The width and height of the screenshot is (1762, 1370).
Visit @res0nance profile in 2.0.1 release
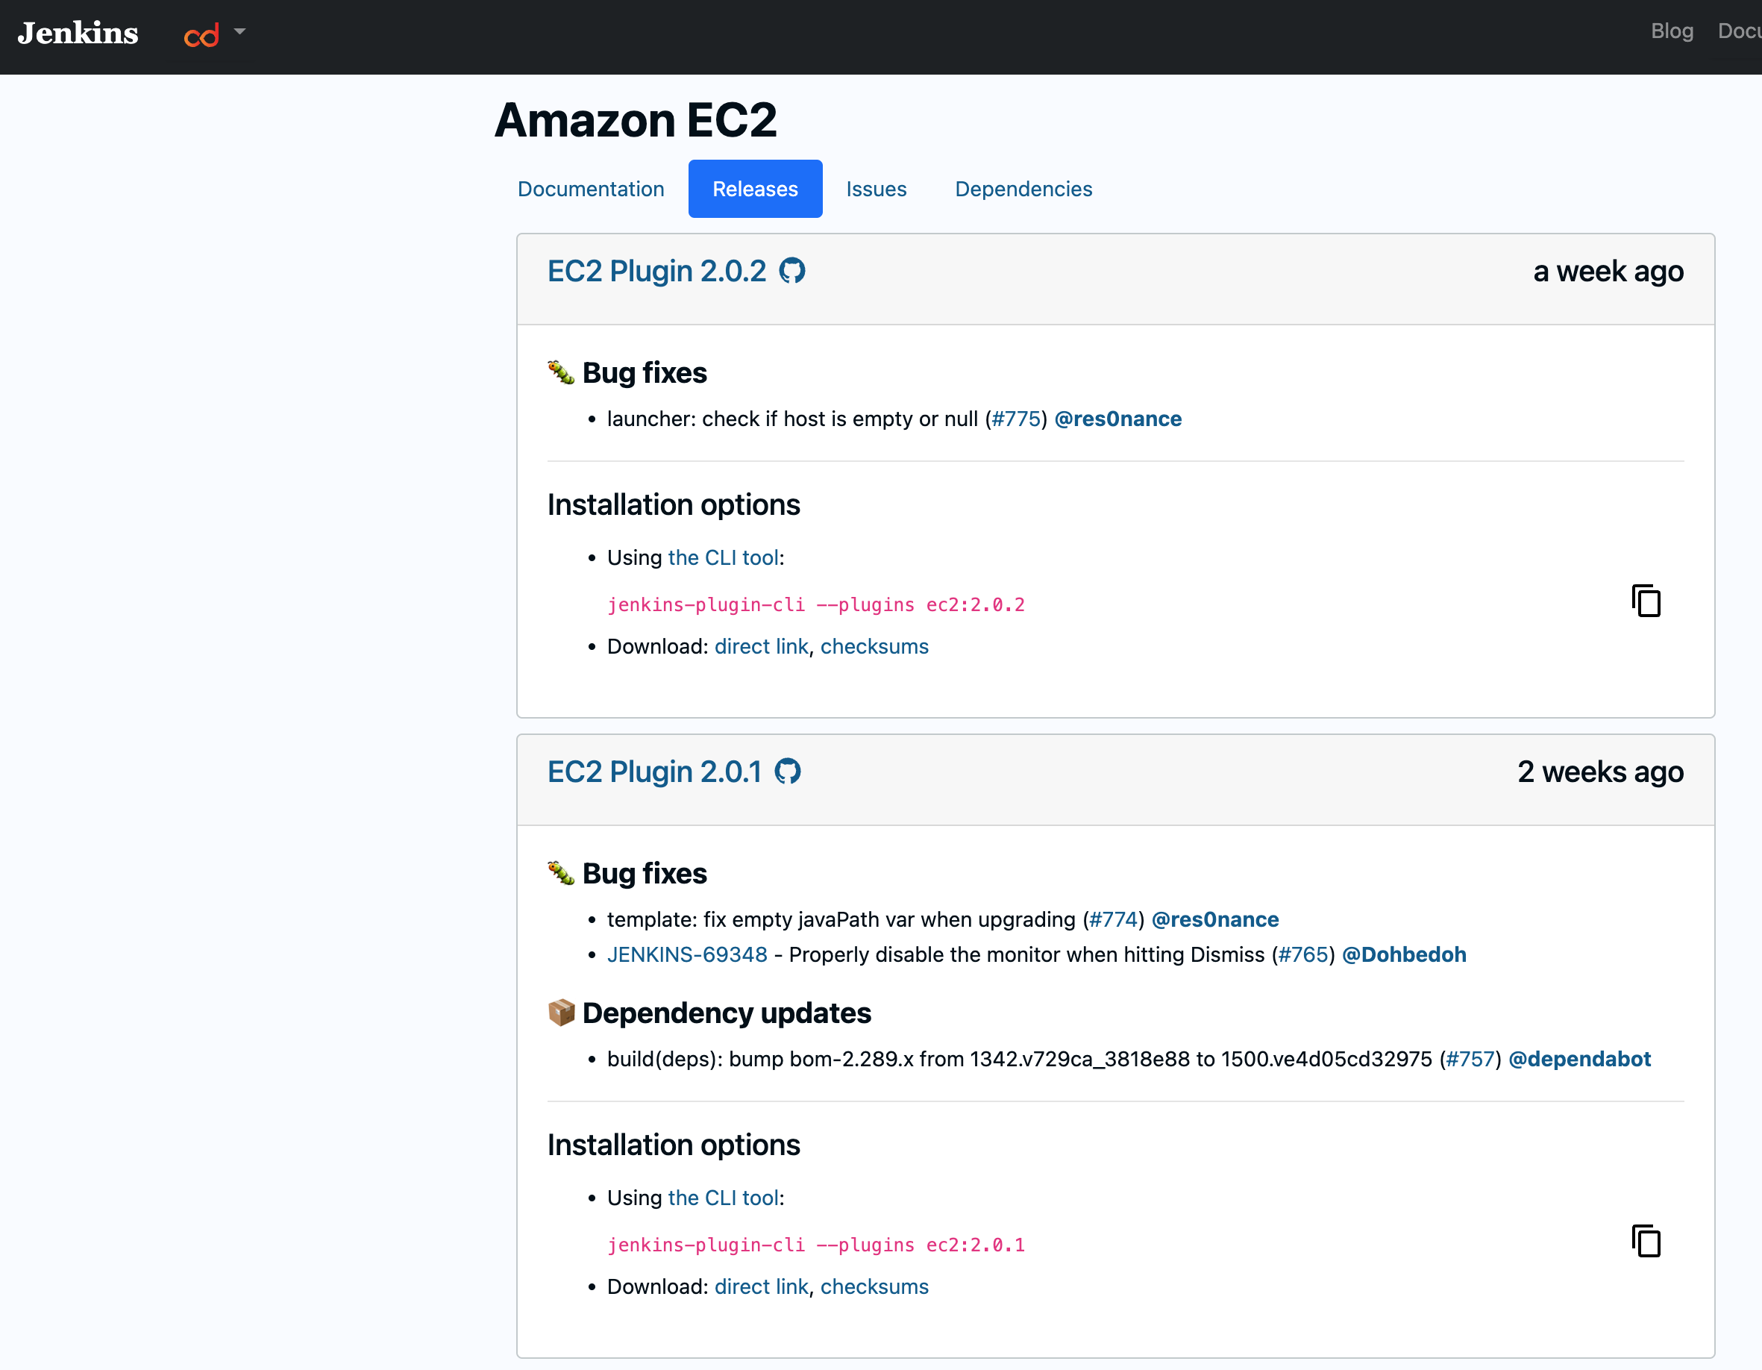coord(1215,919)
